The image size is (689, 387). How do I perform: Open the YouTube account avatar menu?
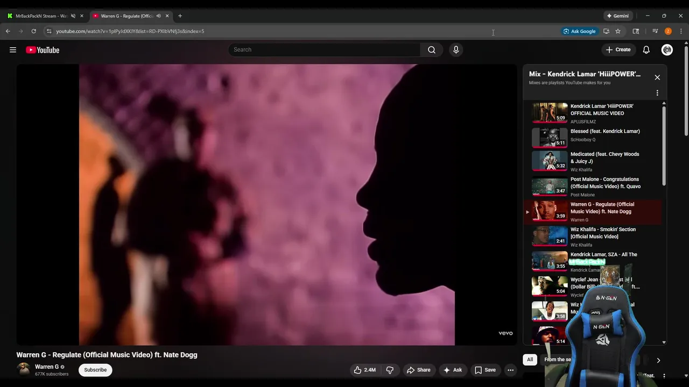667,50
